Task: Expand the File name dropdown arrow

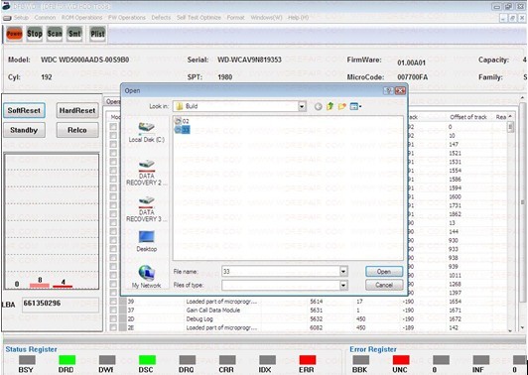Action: (343, 271)
